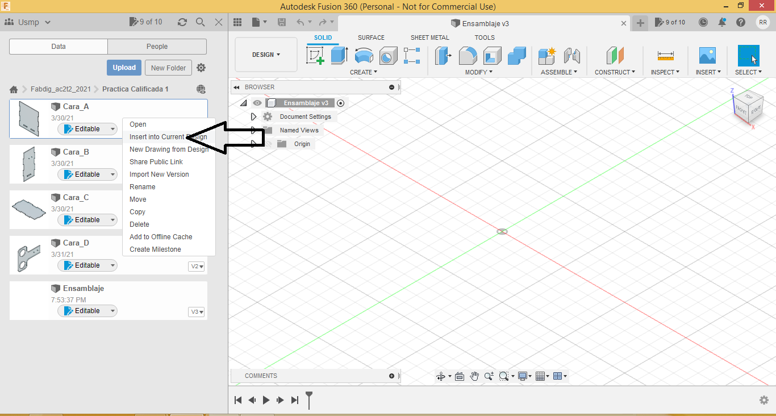Open notifications bell icon

(722, 22)
